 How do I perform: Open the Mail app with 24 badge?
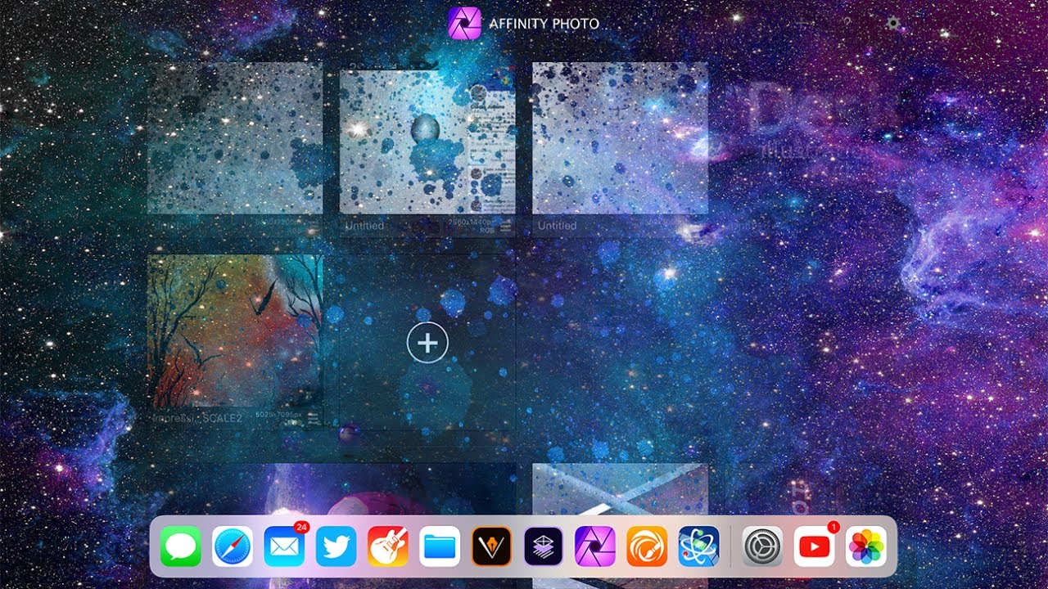click(284, 546)
